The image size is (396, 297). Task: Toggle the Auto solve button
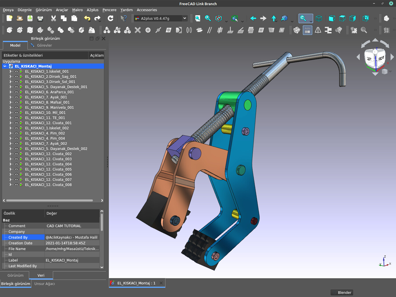click(x=307, y=30)
